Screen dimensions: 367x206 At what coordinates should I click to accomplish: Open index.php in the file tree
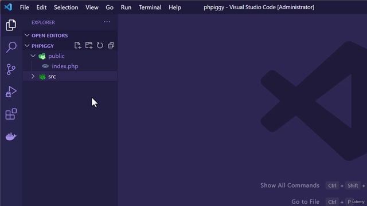pyautogui.click(x=65, y=66)
